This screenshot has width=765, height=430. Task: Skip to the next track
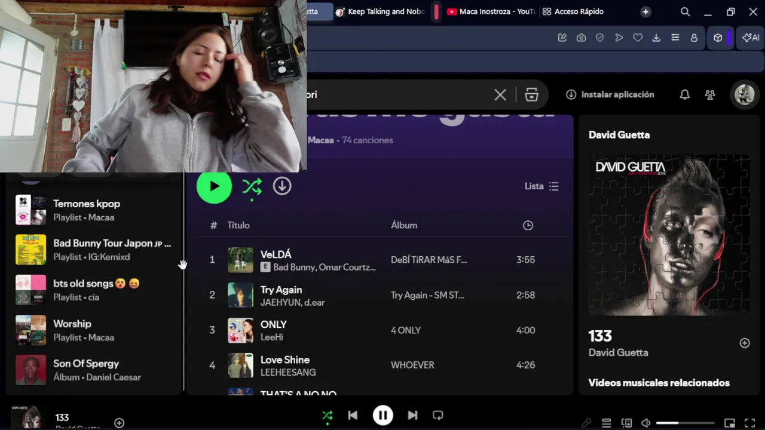pyautogui.click(x=412, y=415)
